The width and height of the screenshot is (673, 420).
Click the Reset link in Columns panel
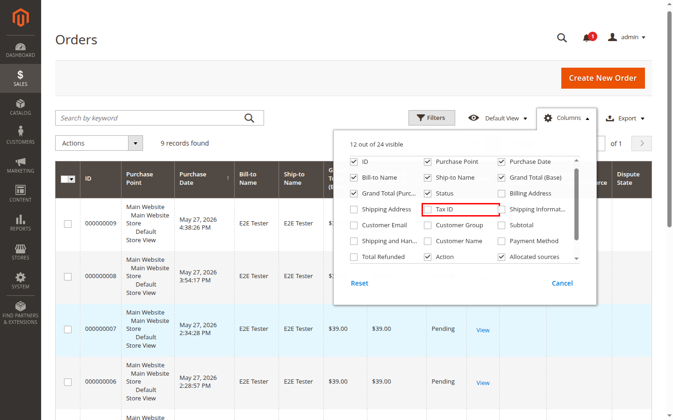359,283
